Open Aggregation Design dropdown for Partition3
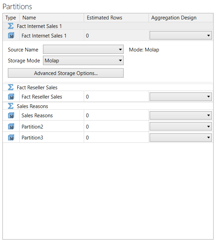 181,138
